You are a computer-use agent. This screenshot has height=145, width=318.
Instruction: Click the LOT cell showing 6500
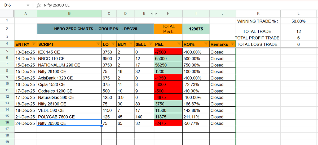tap(109, 58)
